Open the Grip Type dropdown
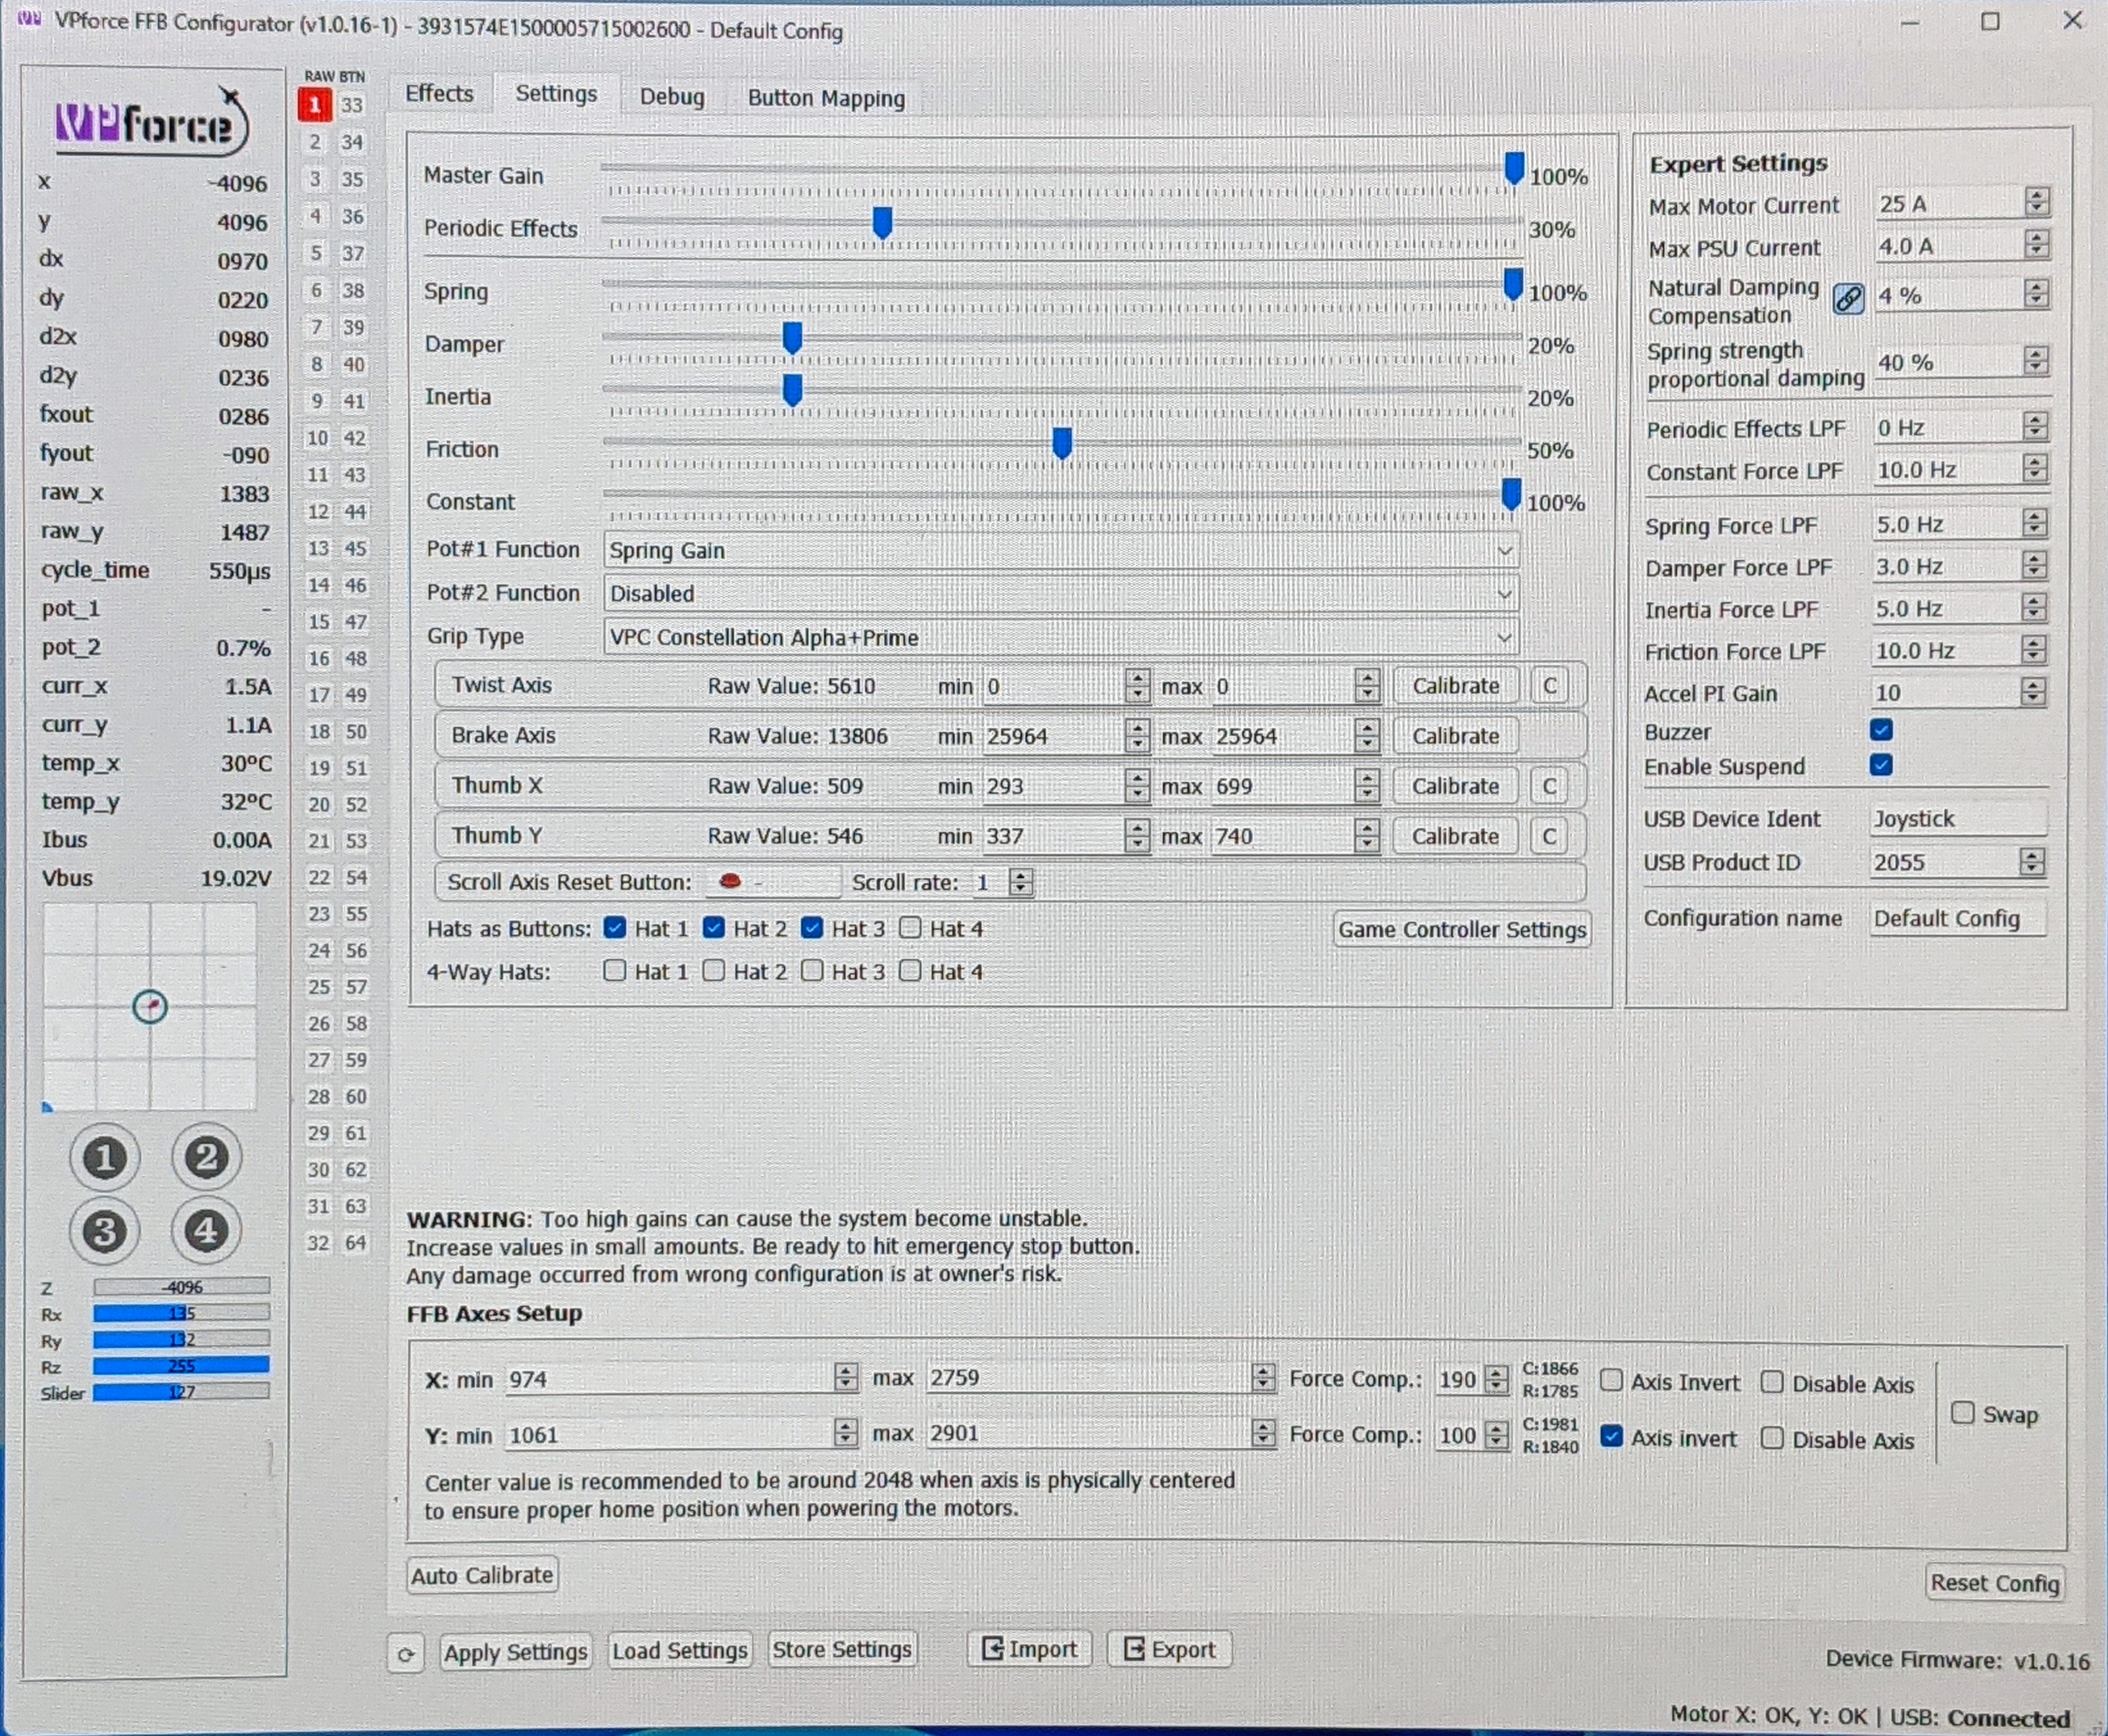Screen dimensions: 2108x1736 [x=1060, y=637]
